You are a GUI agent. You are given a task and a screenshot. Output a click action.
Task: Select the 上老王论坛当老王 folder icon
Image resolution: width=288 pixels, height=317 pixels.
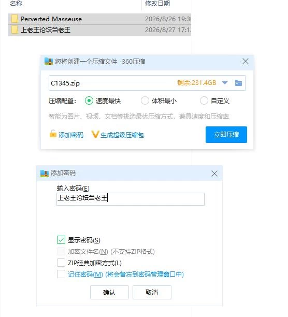(x=15, y=30)
